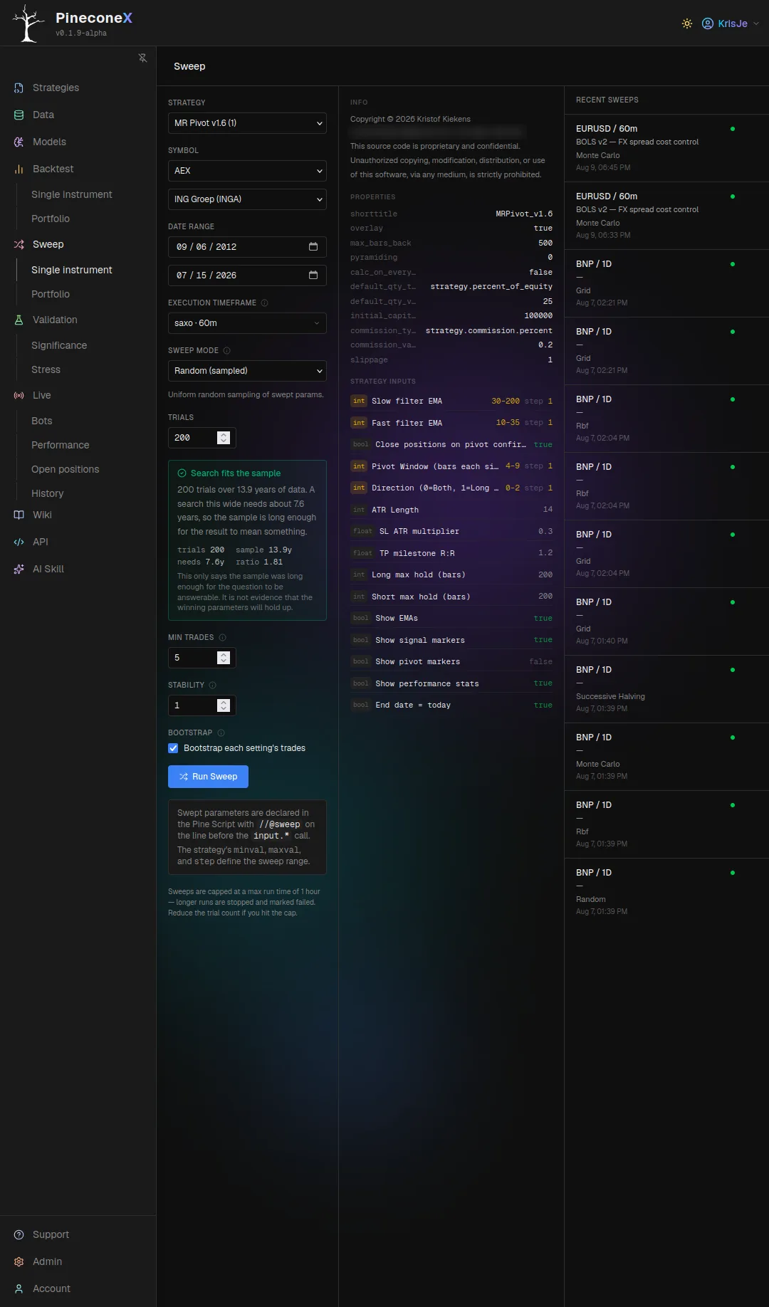769x1307 pixels.
Task: Click the PineconeX tree logo
Action: tap(28, 23)
